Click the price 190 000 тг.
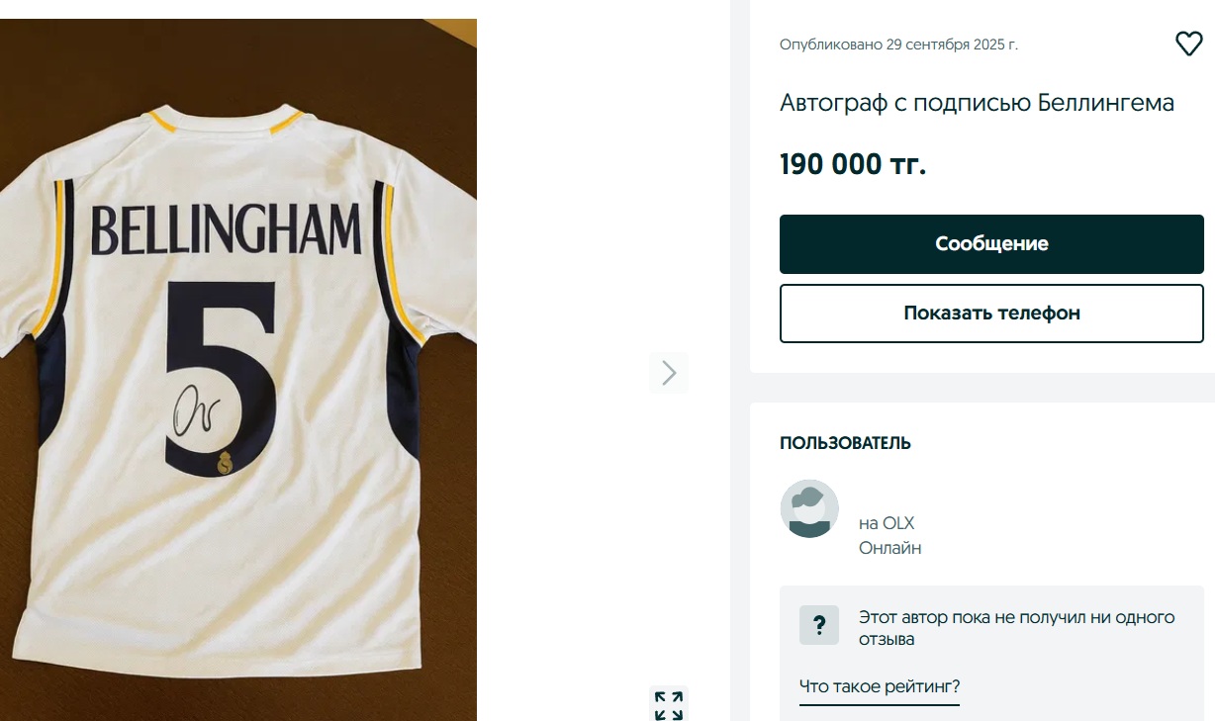Viewport: 1215px width, 721px height. pyautogui.click(x=853, y=164)
